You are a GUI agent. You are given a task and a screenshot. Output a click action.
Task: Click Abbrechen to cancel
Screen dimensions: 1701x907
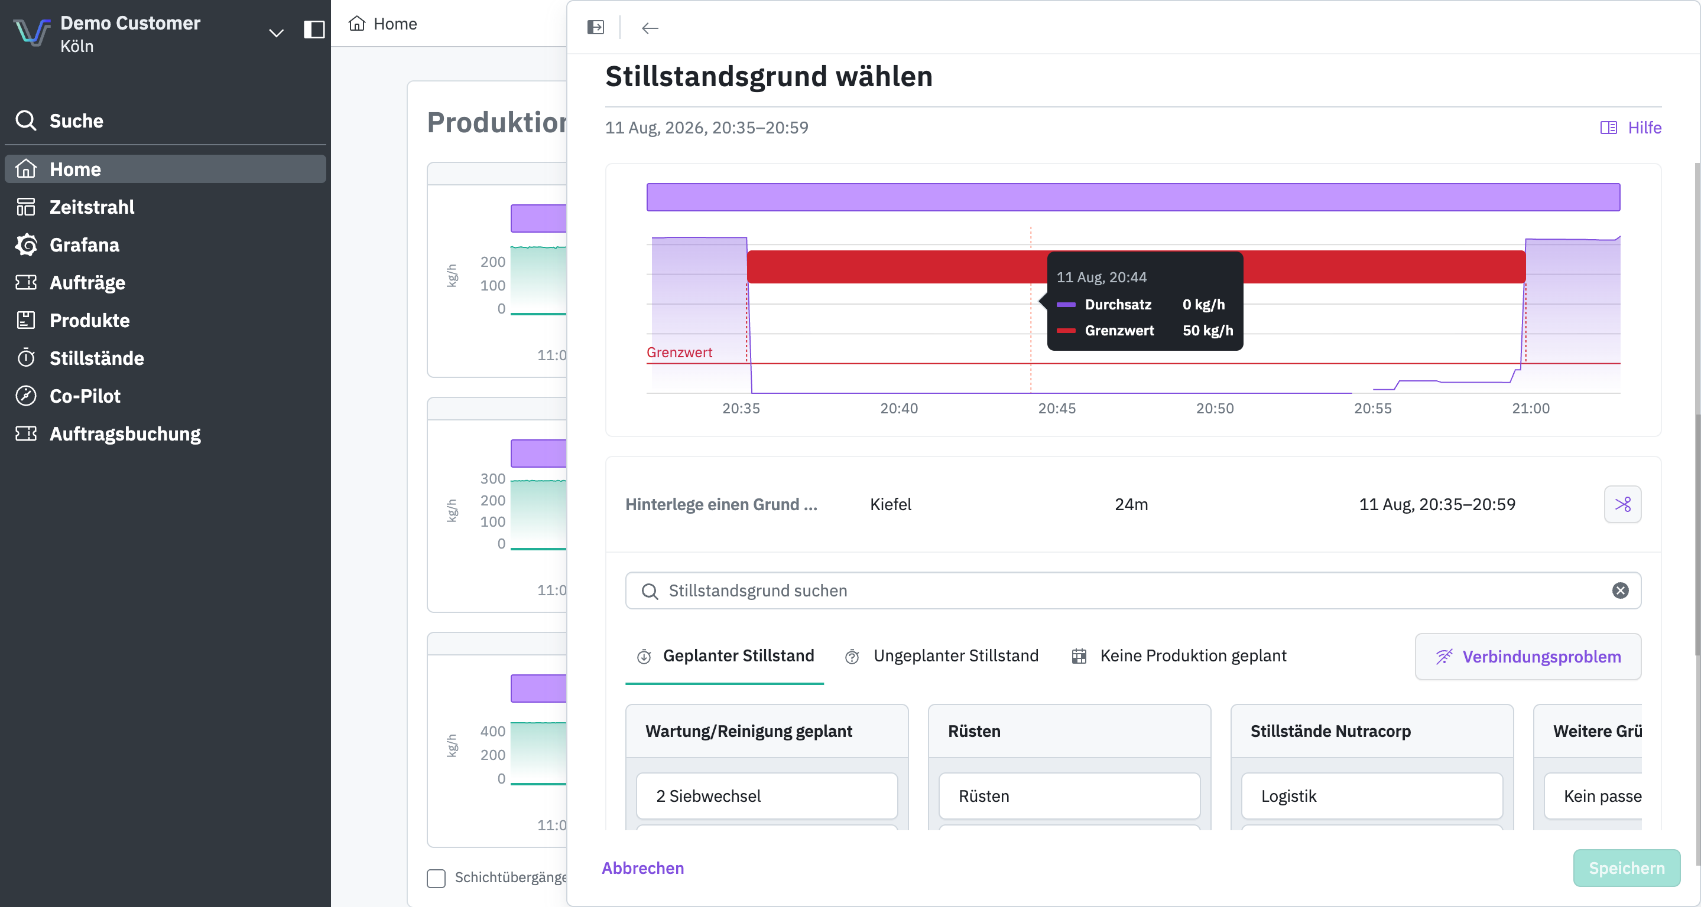coord(642,868)
